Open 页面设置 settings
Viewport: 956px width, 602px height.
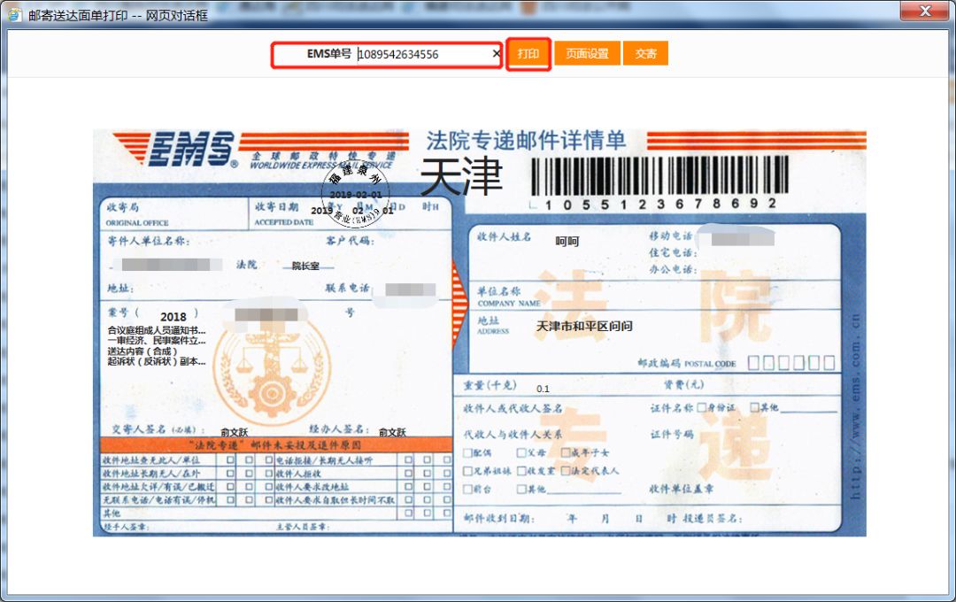(x=586, y=53)
